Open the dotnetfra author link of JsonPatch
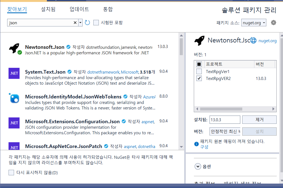The image size is (283, 188). point(146,146)
